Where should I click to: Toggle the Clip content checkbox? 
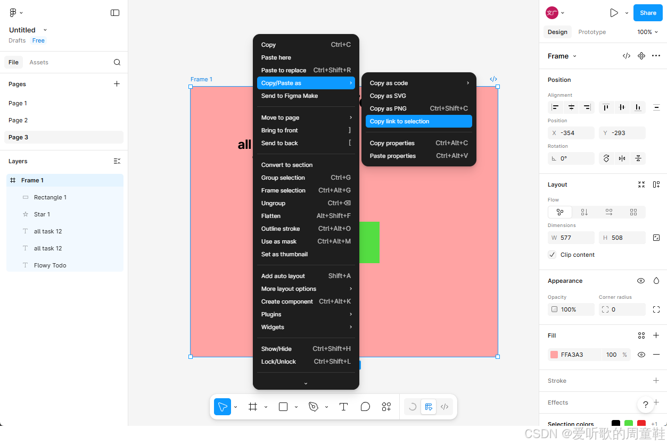[x=552, y=255]
